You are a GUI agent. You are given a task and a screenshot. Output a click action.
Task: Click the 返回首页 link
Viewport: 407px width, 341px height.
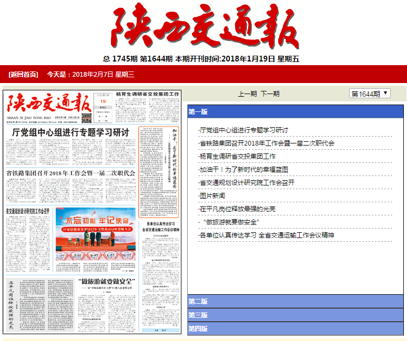coord(24,74)
